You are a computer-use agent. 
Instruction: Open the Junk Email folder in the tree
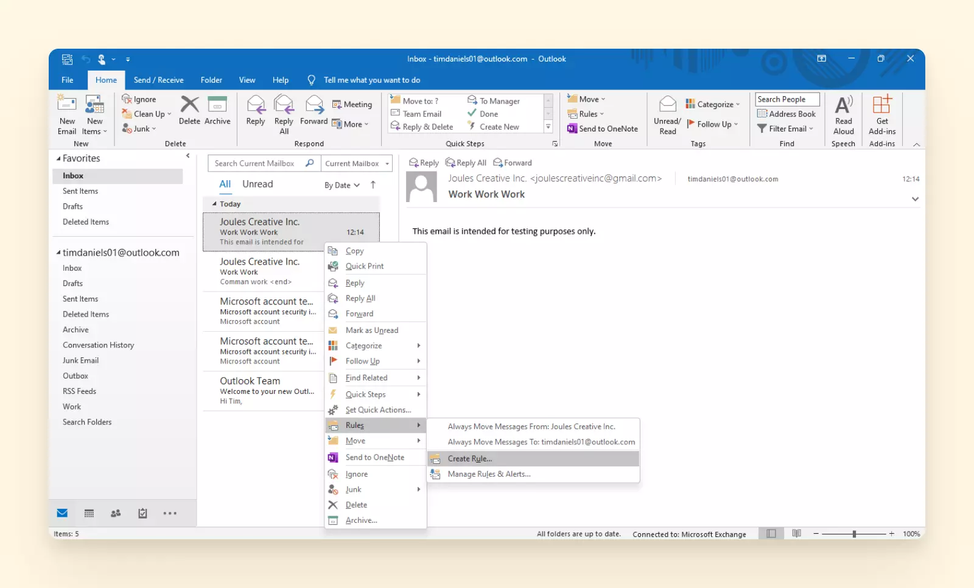pos(80,360)
